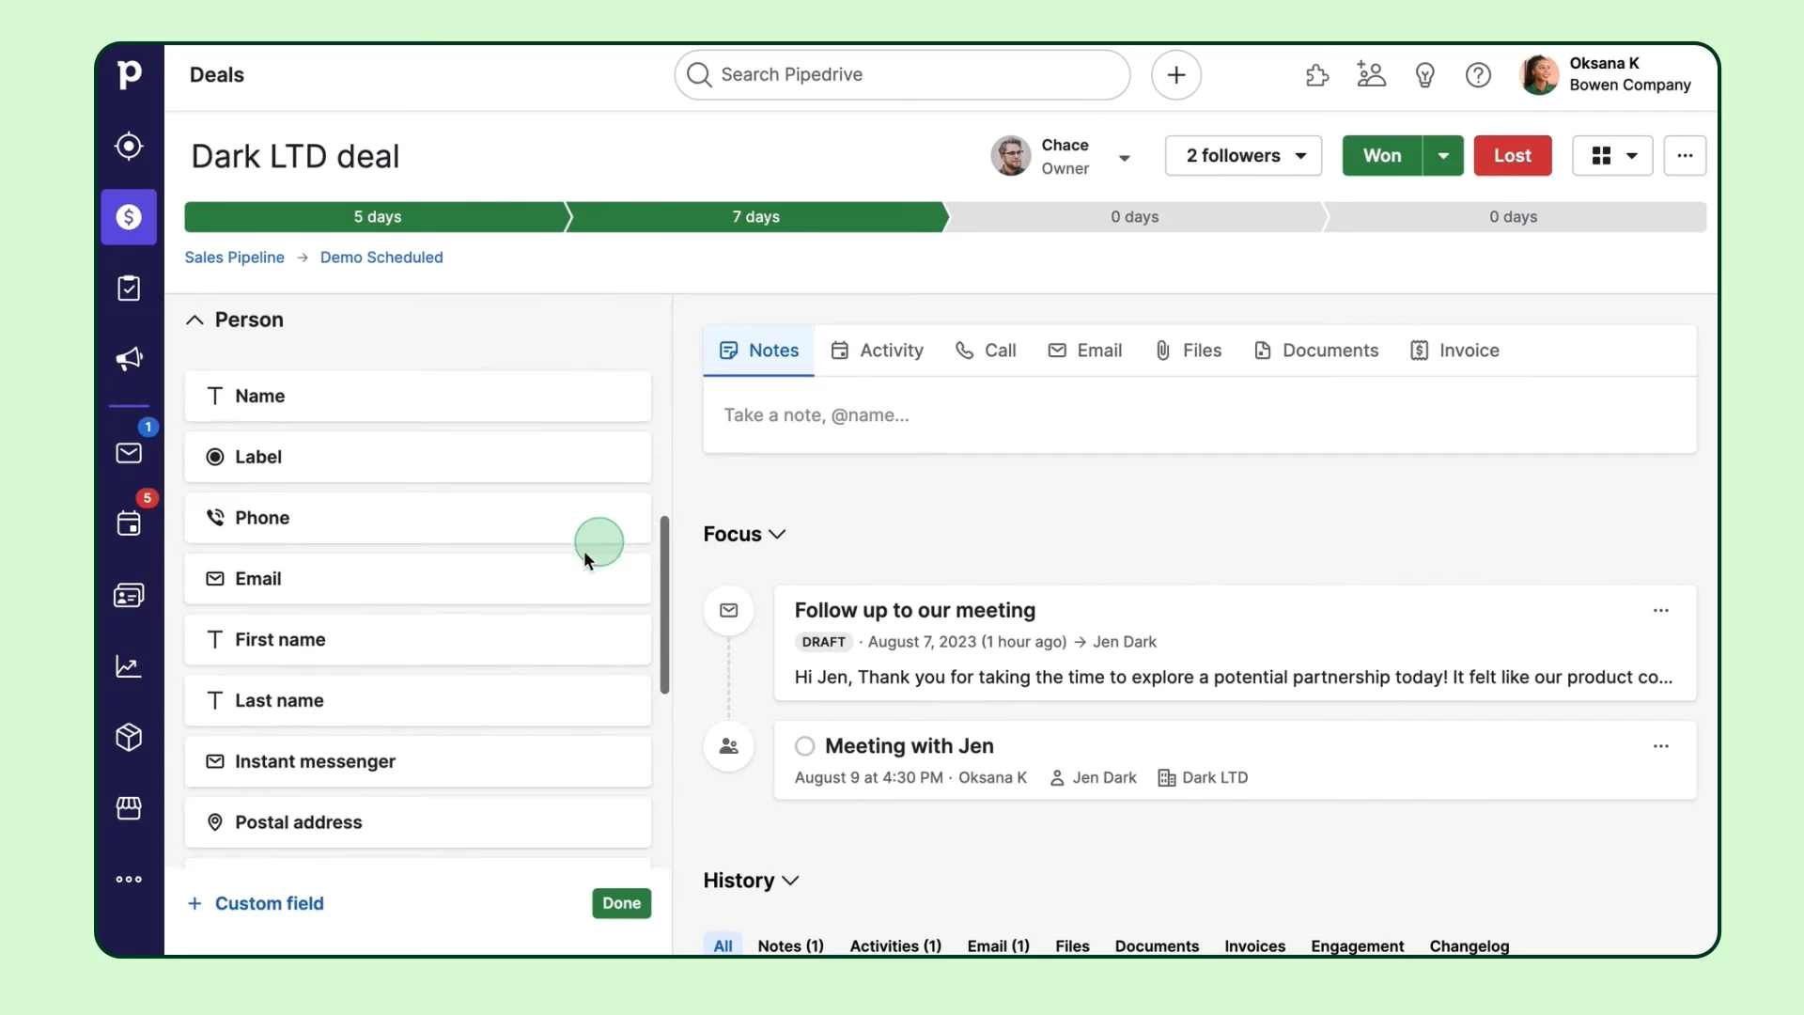Open the Won button dropdown arrow

(x=1443, y=156)
